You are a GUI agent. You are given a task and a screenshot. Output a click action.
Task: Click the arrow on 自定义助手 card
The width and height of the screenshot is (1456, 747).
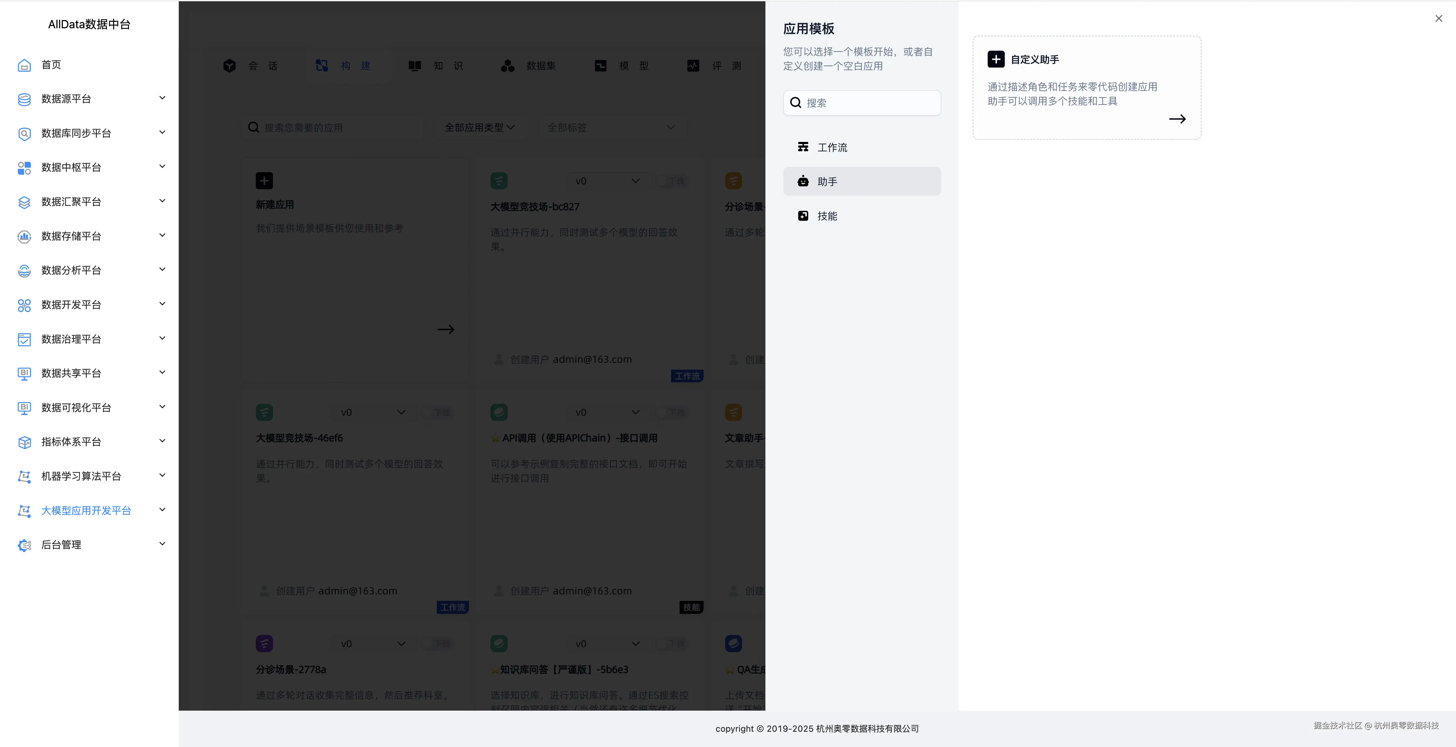tap(1177, 119)
